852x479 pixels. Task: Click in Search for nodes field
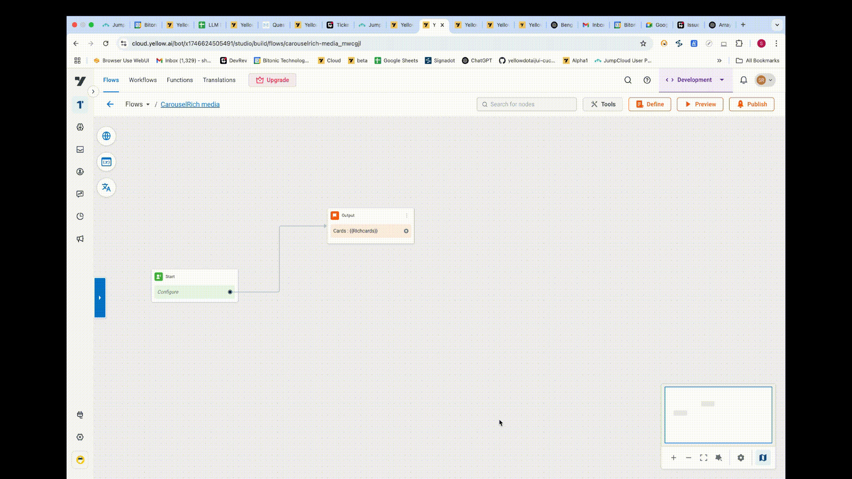click(527, 104)
